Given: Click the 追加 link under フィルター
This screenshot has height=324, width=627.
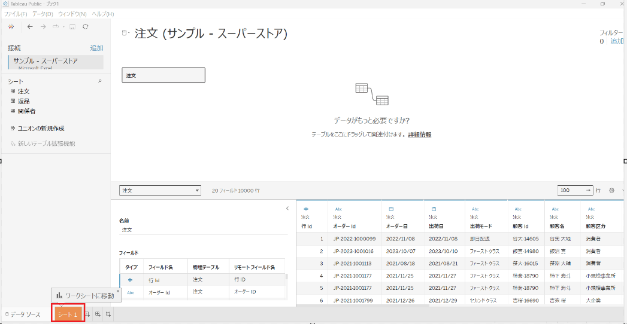Looking at the screenshot, I should 617,41.
